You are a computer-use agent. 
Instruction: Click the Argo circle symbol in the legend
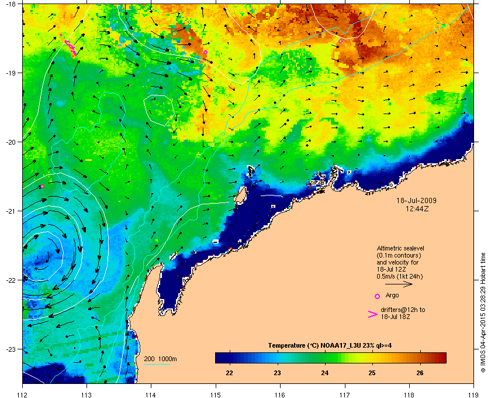pos(377,296)
